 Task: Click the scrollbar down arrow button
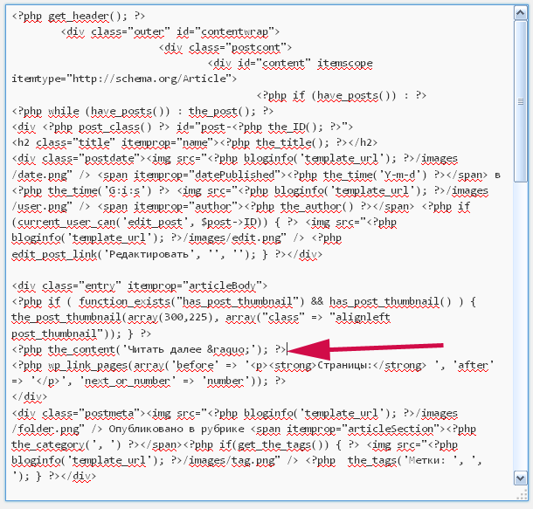point(520,478)
